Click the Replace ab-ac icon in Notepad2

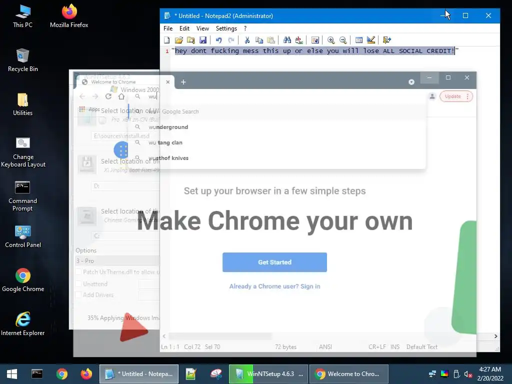(299, 40)
